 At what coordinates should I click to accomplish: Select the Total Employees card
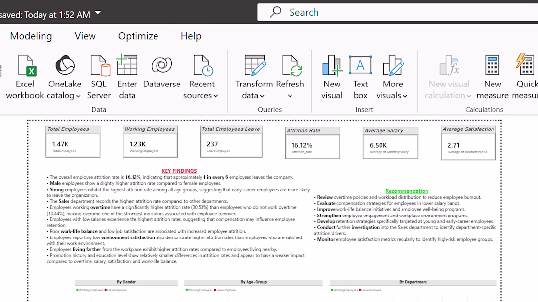(73, 142)
